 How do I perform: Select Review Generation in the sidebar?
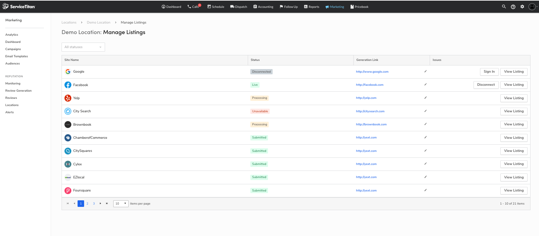click(18, 91)
